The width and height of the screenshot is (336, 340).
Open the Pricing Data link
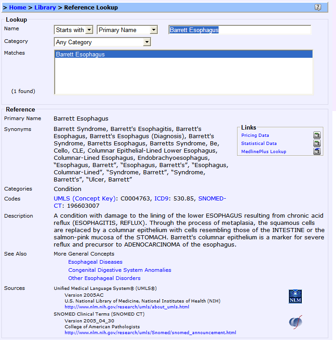point(255,135)
